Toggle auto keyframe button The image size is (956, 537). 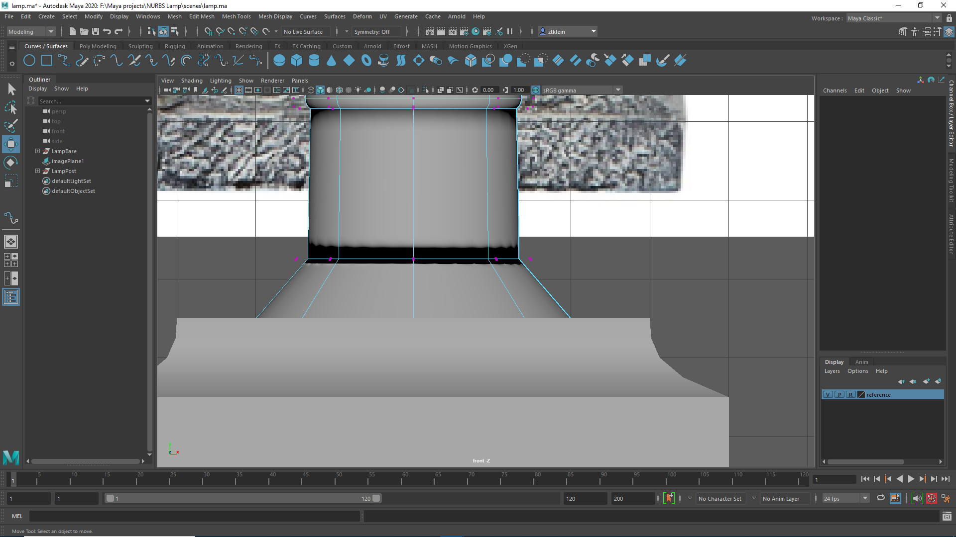click(x=931, y=499)
